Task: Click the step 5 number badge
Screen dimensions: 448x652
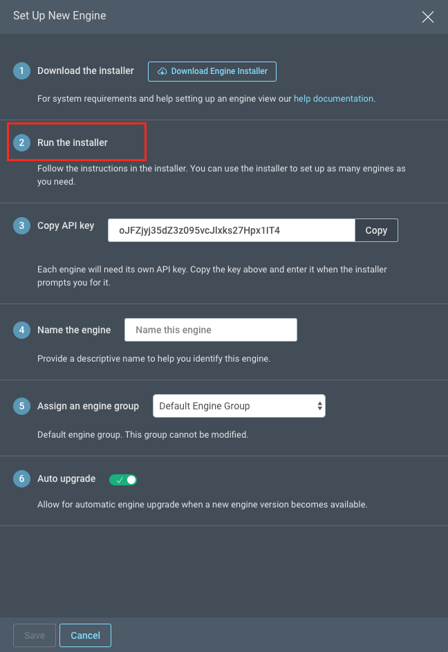Action: click(x=21, y=407)
